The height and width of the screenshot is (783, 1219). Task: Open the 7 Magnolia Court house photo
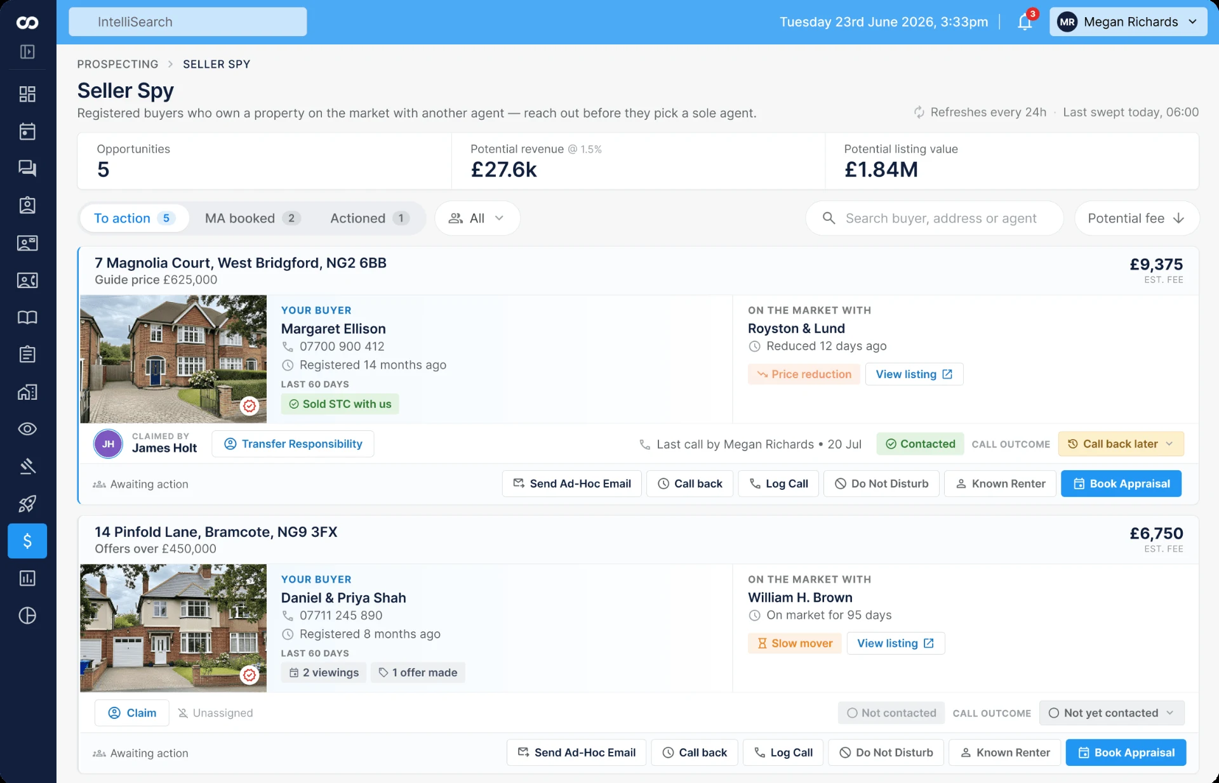point(173,359)
